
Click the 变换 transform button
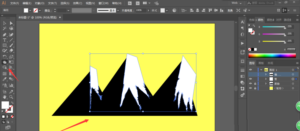(230, 10)
